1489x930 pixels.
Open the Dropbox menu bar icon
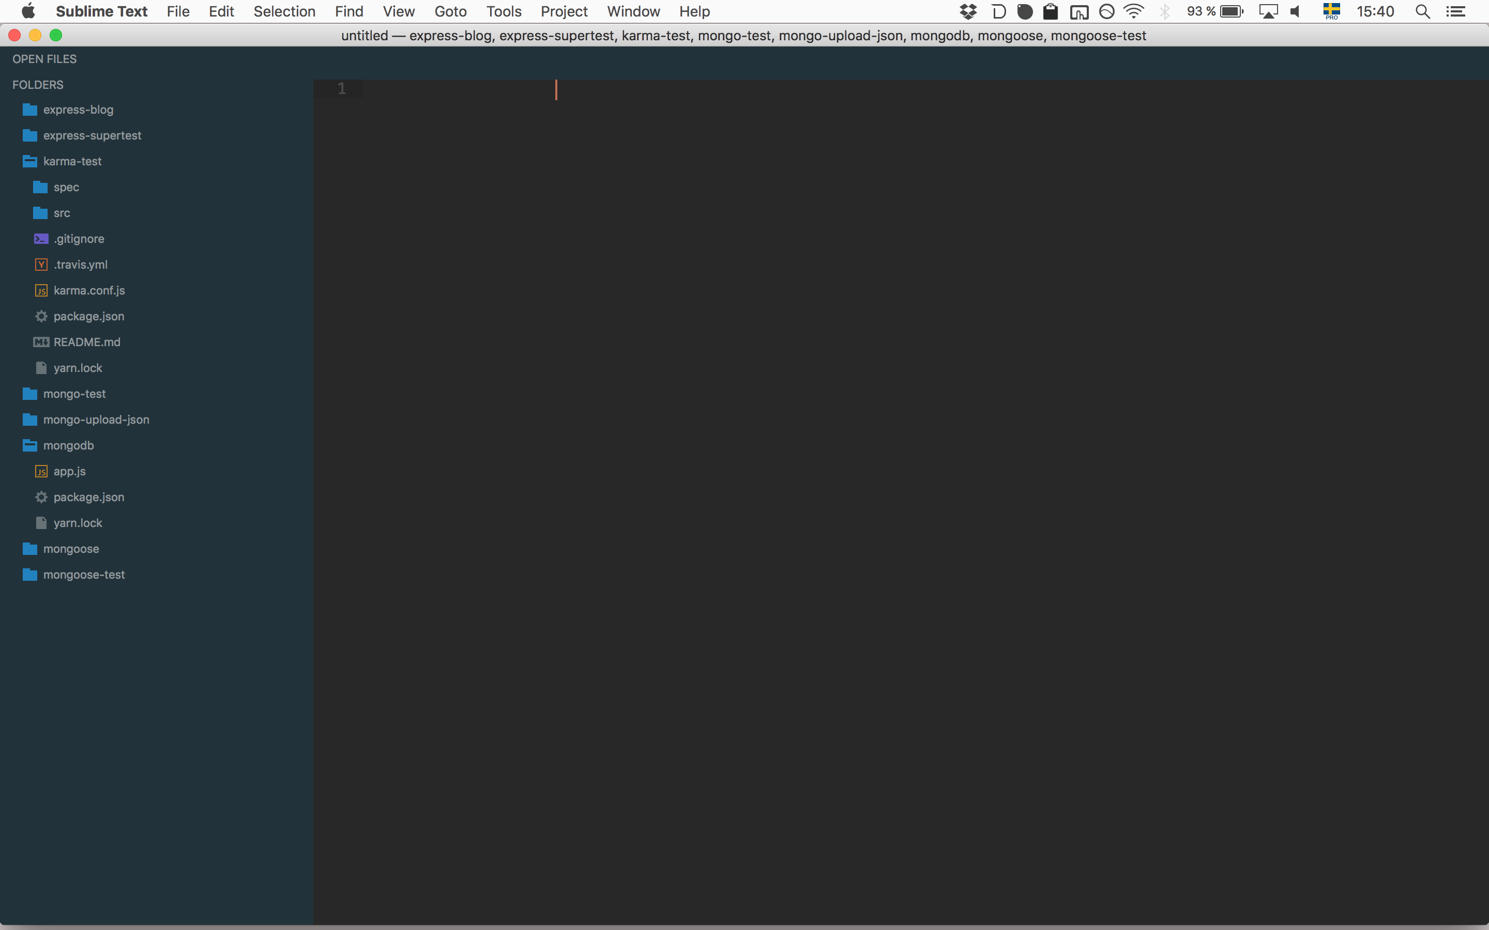(968, 12)
